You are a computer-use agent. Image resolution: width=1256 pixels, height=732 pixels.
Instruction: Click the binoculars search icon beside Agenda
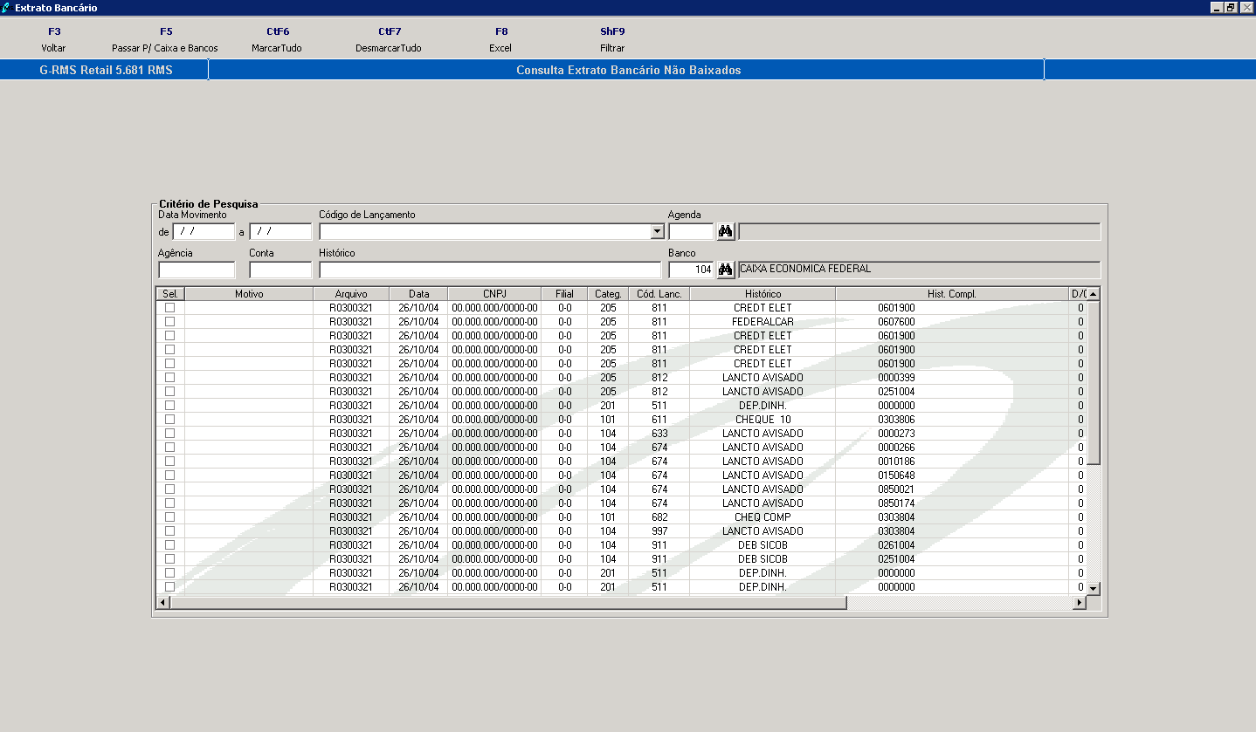[725, 231]
